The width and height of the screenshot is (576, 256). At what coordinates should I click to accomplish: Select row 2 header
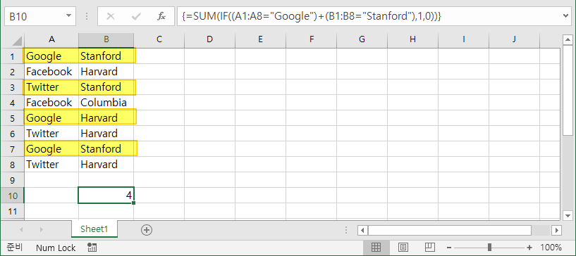13,72
